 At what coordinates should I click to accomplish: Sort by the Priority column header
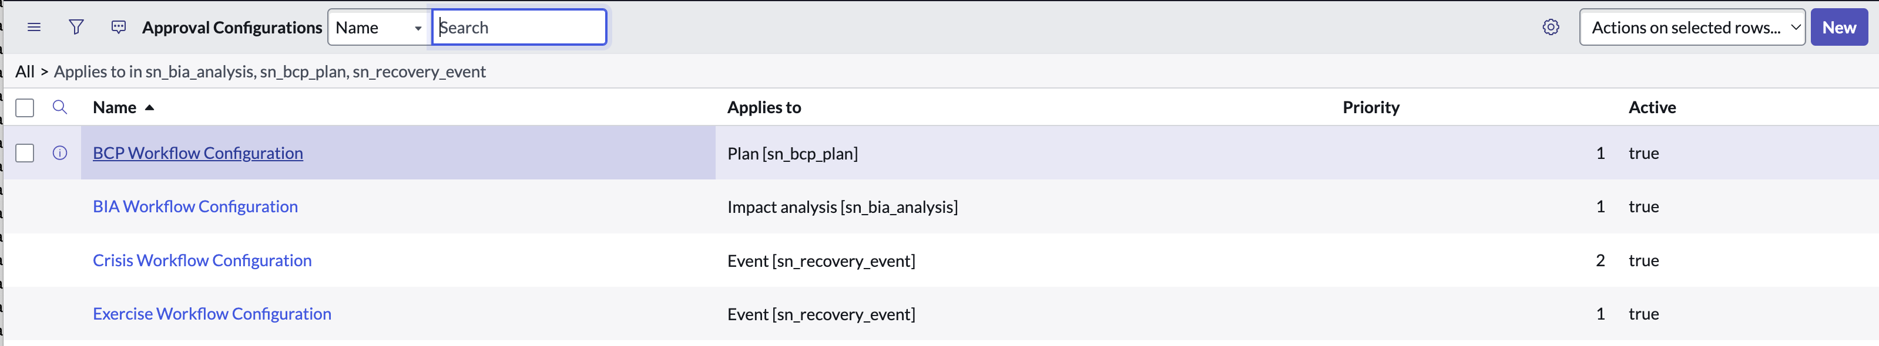point(1371,108)
